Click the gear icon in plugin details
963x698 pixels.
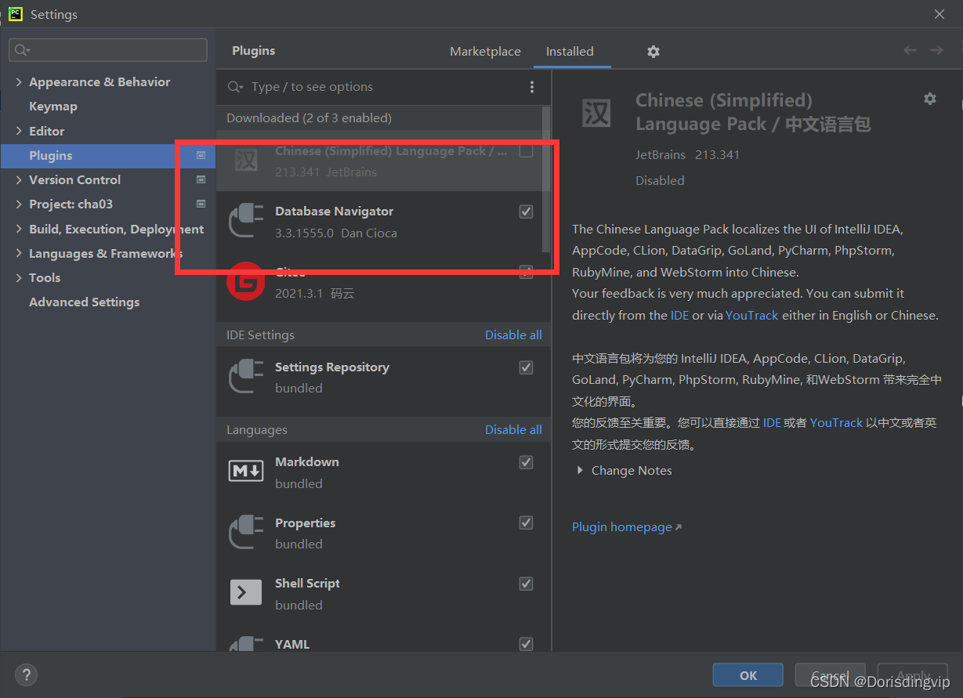(x=930, y=99)
